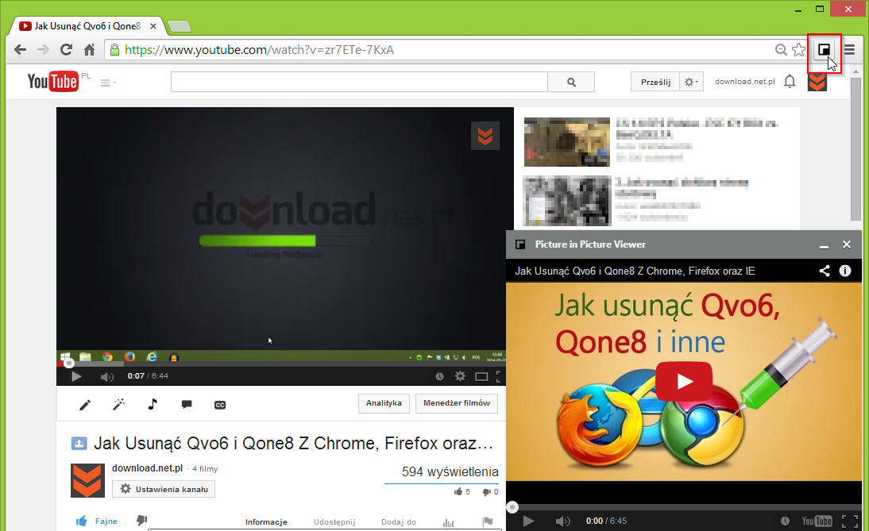Open the CC subtitles tool
This screenshot has width=869, height=531.
point(220,406)
